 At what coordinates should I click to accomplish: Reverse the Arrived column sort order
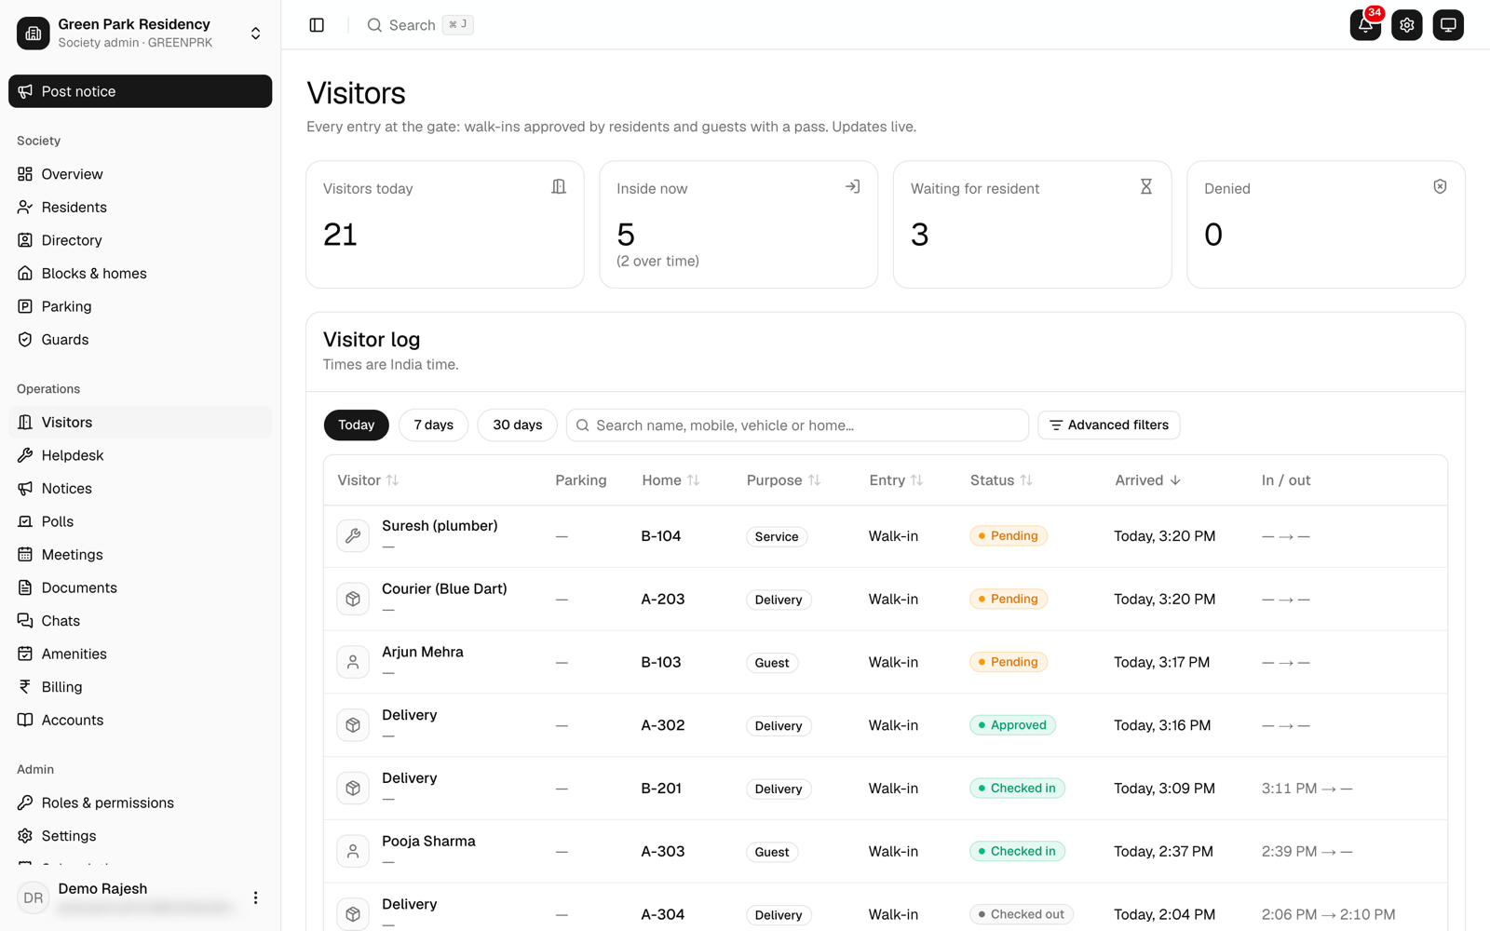tap(1147, 480)
